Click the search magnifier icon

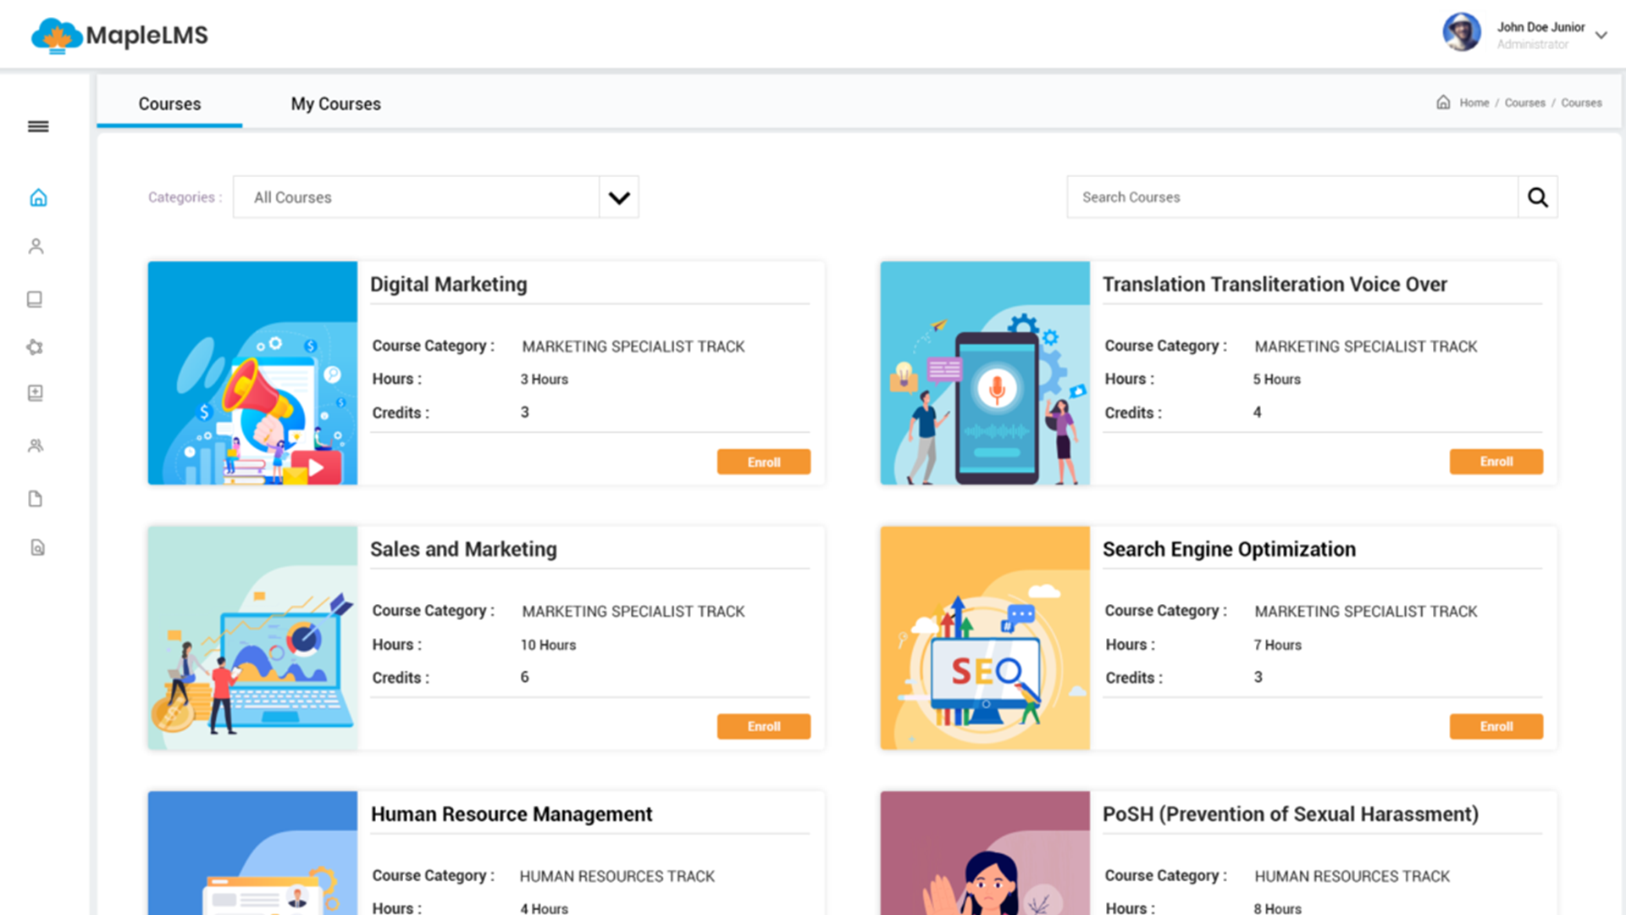coord(1537,197)
